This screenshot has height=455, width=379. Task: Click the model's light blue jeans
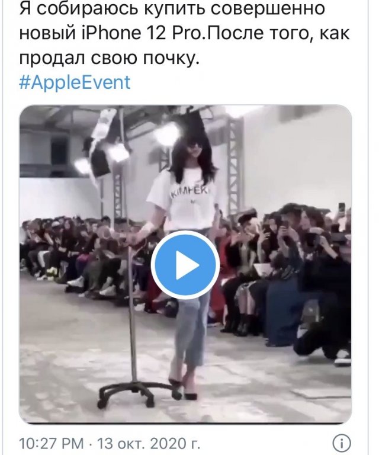(x=191, y=296)
